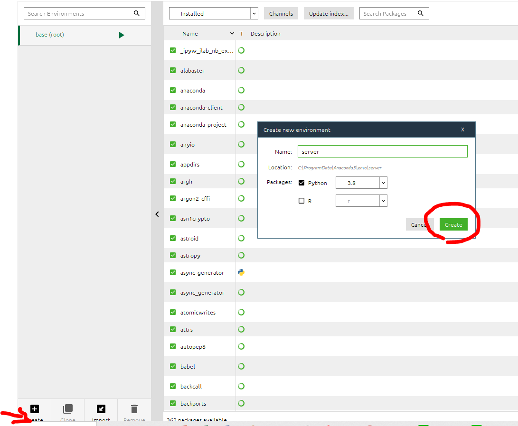Image resolution: width=518 pixels, height=426 pixels.
Task: Click the green Create button
Action: pyautogui.click(x=453, y=225)
